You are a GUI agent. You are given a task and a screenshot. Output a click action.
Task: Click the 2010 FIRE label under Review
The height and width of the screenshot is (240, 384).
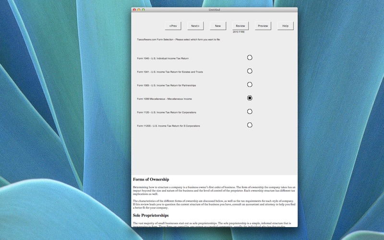tap(239, 32)
